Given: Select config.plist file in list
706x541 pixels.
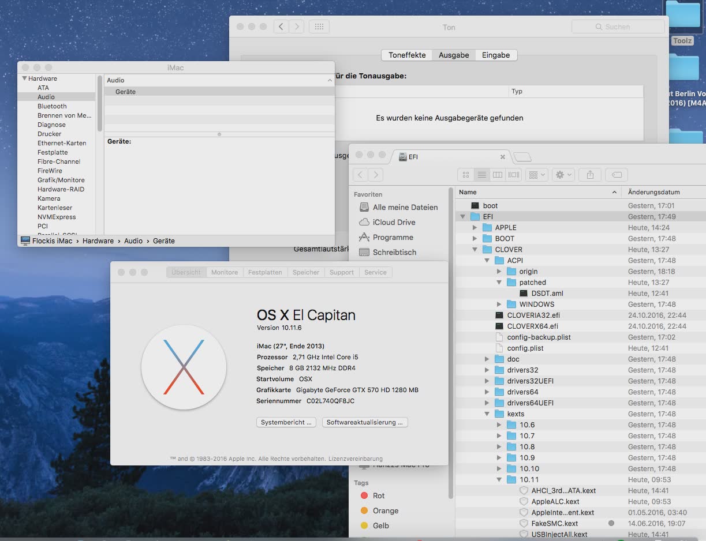Looking at the screenshot, I should coord(525,348).
